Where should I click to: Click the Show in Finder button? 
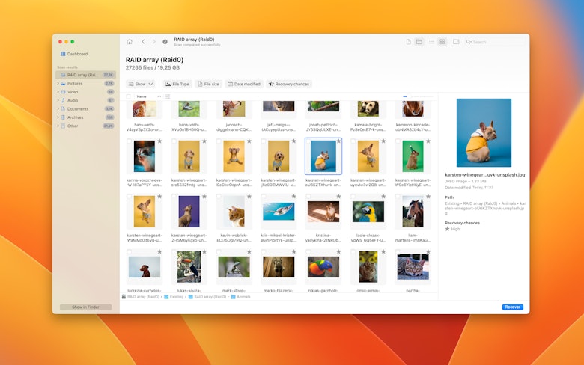(85, 307)
